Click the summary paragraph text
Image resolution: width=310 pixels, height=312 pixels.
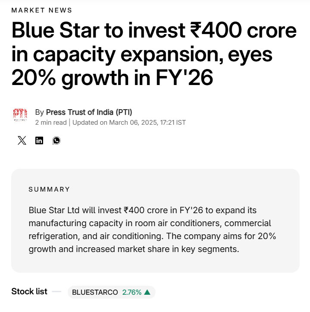click(x=152, y=230)
